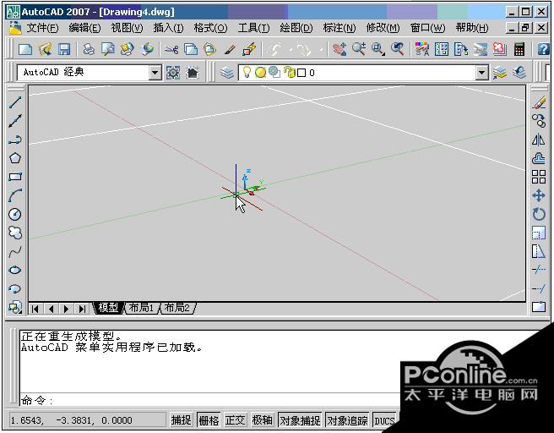Click the Rotate tool icon
This screenshot has width=554, height=433.
[x=539, y=214]
